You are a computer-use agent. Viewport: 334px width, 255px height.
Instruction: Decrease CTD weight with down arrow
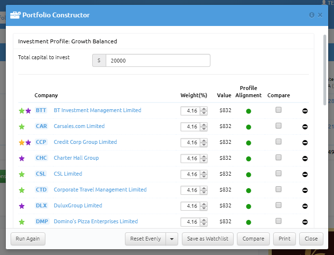(204, 192)
